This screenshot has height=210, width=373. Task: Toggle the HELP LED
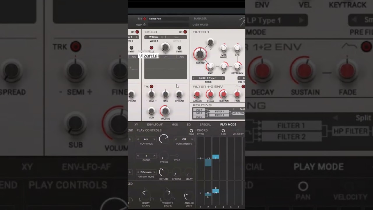[144, 25]
